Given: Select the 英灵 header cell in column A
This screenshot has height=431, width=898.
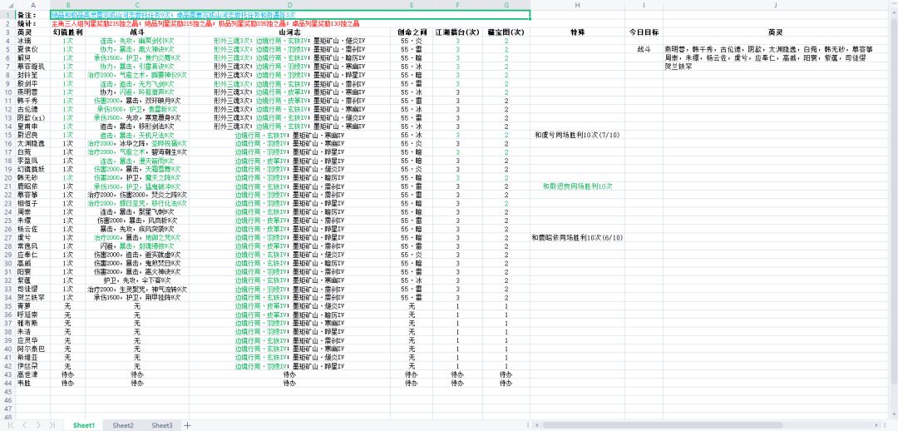Looking at the screenshot, I should 32,32.
